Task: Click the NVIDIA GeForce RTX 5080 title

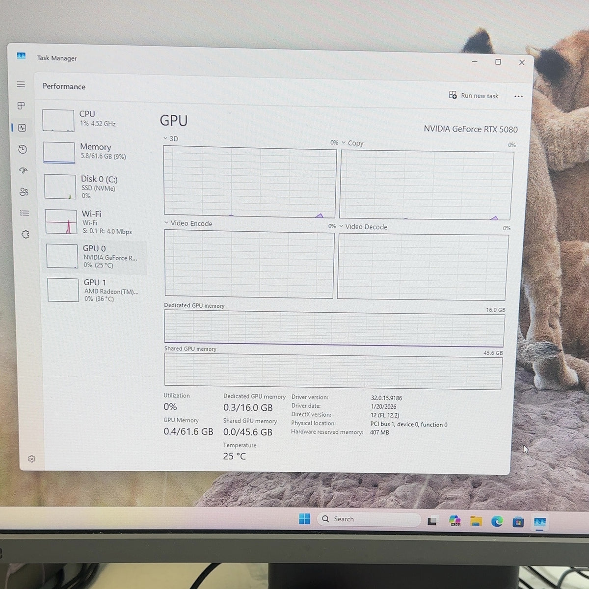Action: pyautogui.click(x=471, y=129)
